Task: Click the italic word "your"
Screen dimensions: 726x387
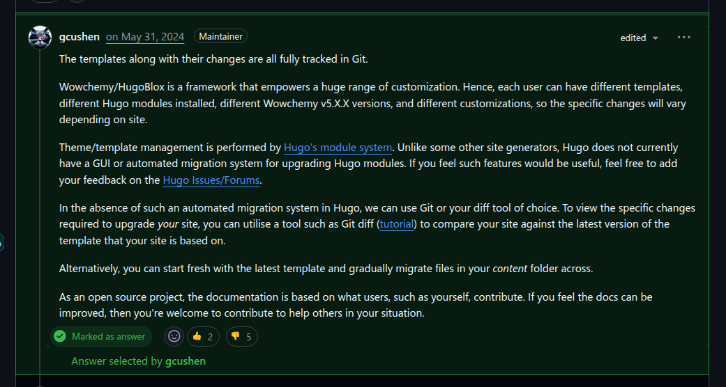Action: [168, 224]
